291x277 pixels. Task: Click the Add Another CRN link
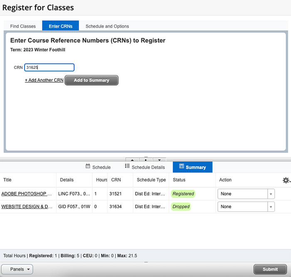click(44, 80)
